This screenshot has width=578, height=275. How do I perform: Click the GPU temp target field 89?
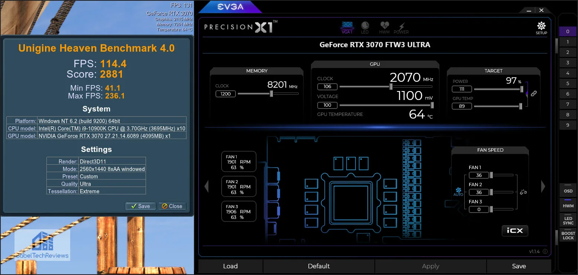pyautogui.click(x=462, y=106)
